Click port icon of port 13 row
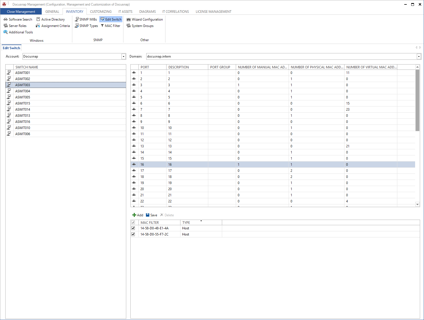The width and height of the screenshot is (424, 320). pos(134,146)
